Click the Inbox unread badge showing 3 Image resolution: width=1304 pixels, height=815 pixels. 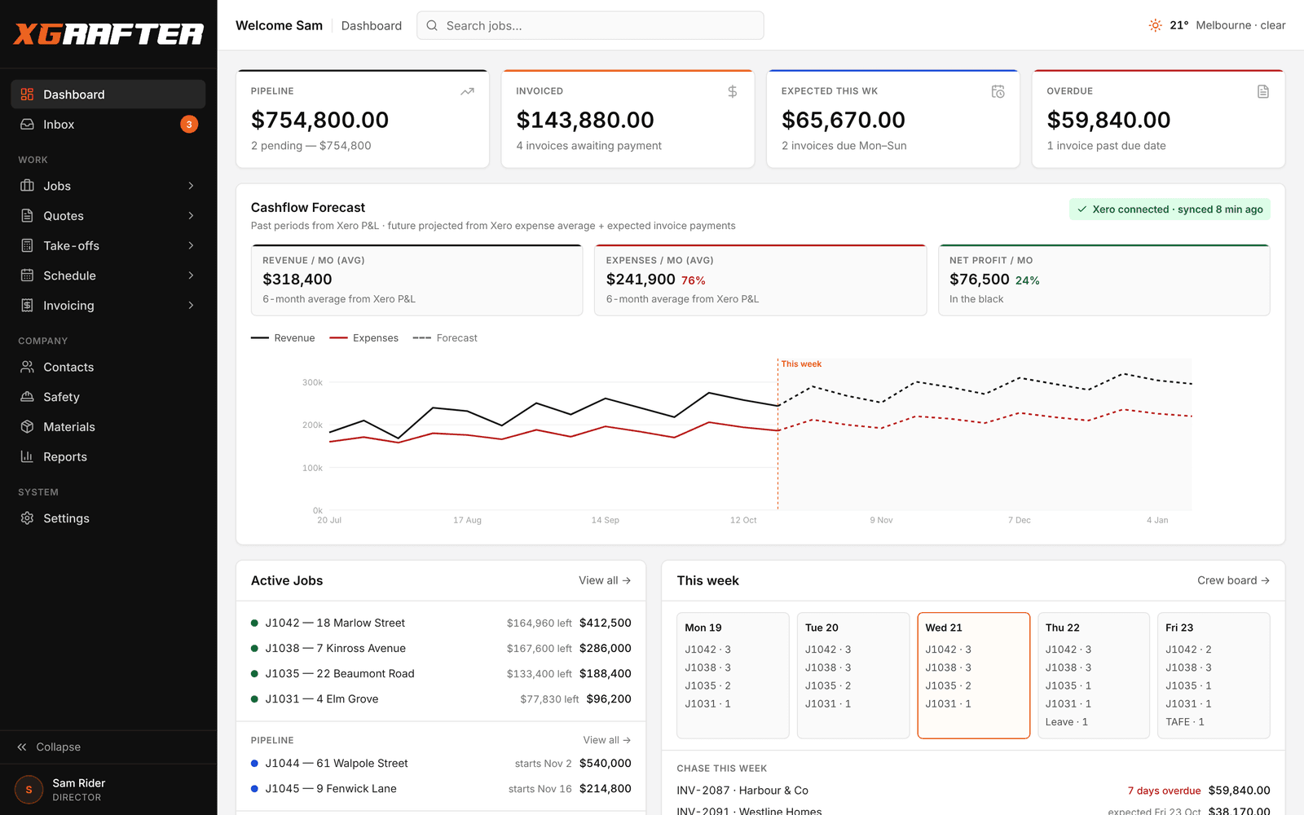(189, 125)
